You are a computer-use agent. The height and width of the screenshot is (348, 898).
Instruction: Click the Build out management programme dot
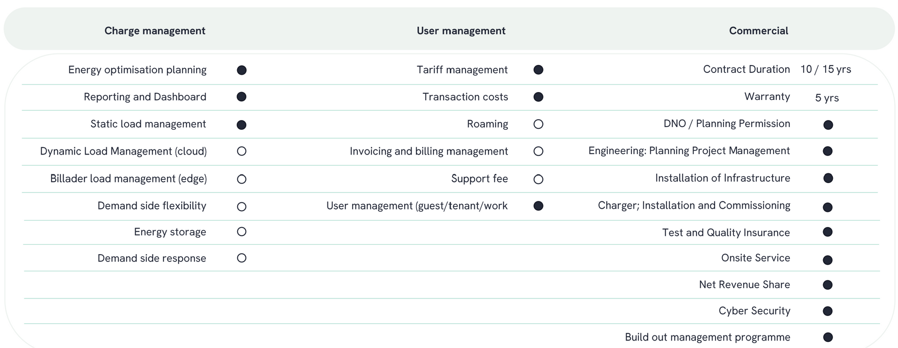click(x=828, y=337)
